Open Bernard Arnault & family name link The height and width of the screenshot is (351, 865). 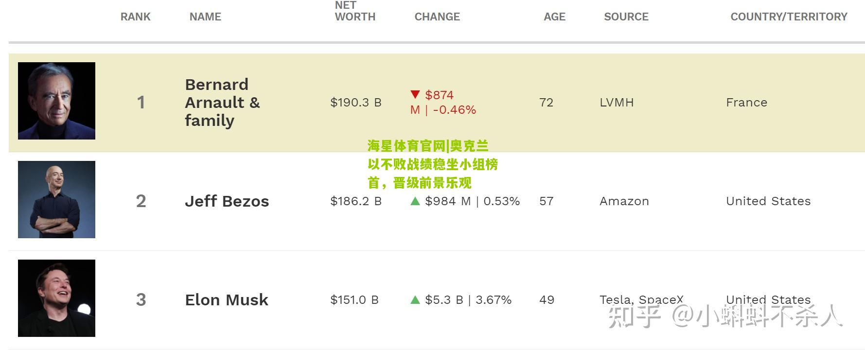click(222, 102)
